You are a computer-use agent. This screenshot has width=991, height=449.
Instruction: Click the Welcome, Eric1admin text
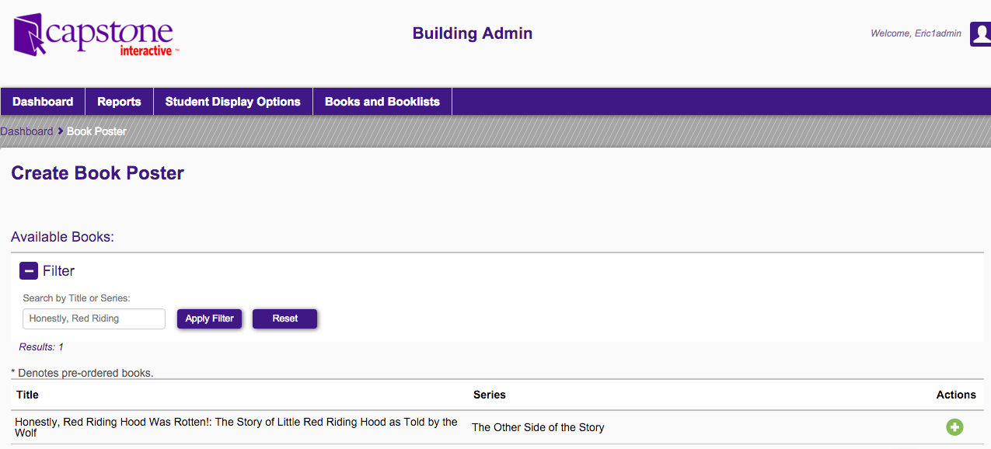pyautogui.click(x=916, y=33)
